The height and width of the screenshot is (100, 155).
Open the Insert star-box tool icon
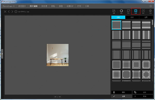click(x=143, y=11)
